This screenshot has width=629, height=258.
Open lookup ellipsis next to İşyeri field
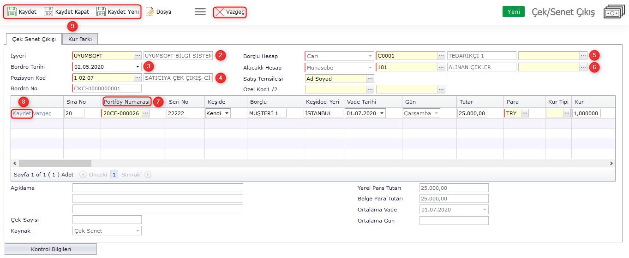pyautogui.click(x=138, y=56)
